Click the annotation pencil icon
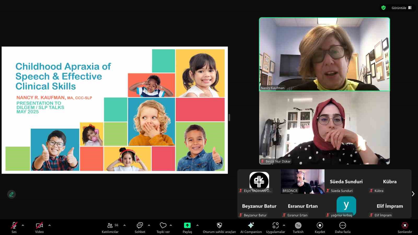Viewport: 418px width, 235px height. click(11, 194)
